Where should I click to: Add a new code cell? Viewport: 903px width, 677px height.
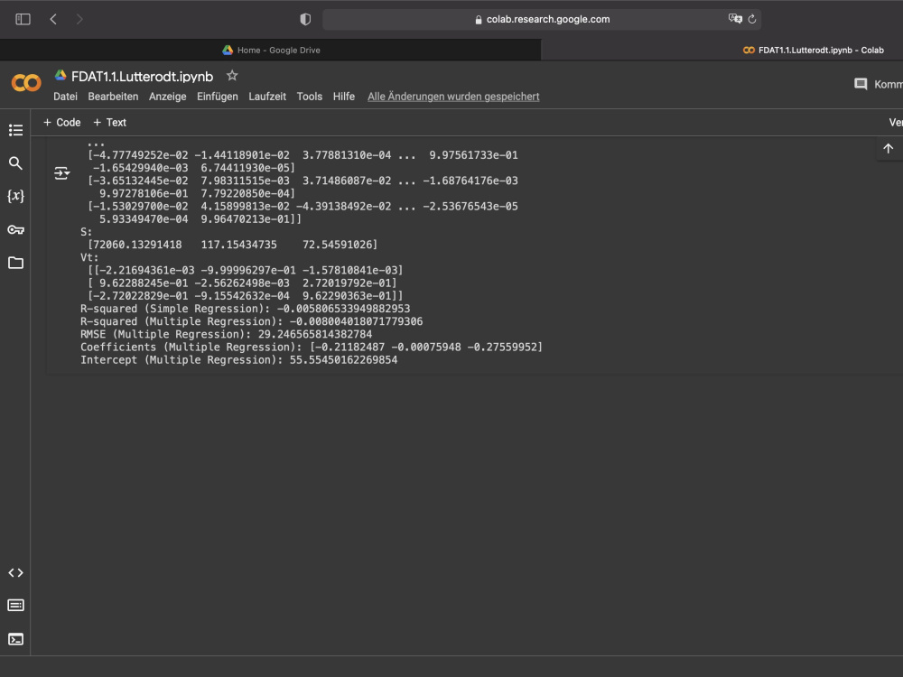coord(62,123)
